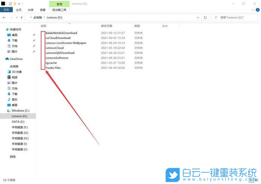Refresh the current folder view

point(205,17)
